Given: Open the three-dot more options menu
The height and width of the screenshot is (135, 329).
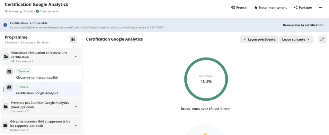Looking at the screenshot, I should pos(320,8).
